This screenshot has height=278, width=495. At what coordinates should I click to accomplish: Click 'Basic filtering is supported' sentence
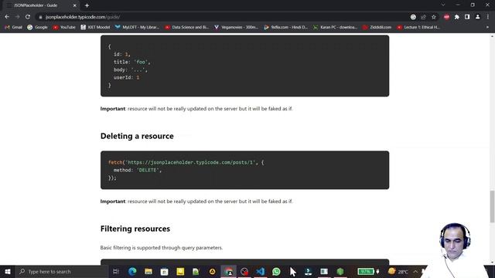[162, 248]
